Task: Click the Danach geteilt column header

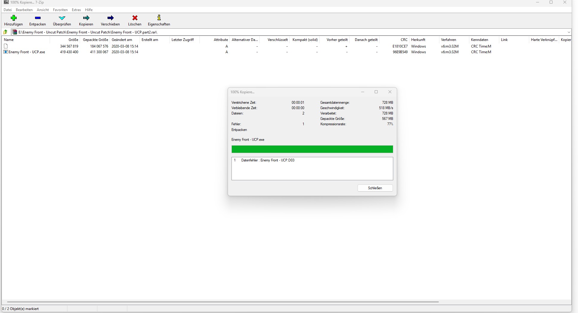Action: [x=364, y=40]
